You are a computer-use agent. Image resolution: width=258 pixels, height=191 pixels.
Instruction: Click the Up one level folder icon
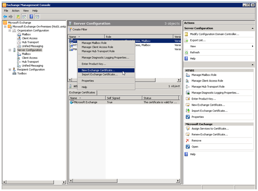coord(18,17)
